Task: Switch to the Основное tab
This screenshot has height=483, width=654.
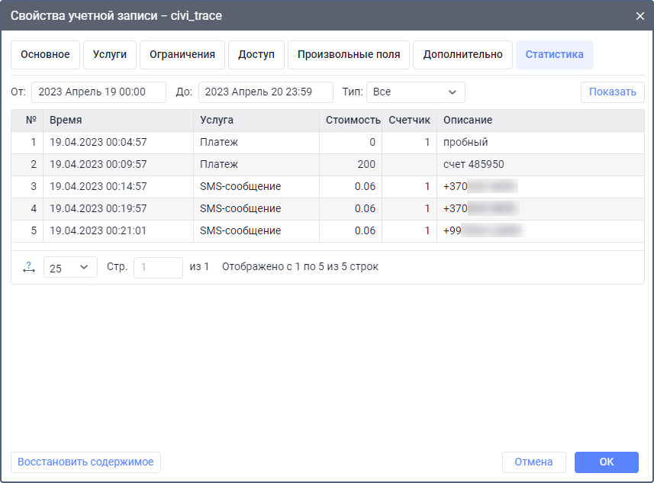Action: tap(45, 55)
